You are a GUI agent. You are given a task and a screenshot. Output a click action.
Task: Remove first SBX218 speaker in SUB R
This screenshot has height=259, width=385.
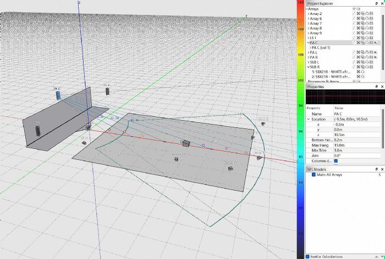point(358,72)
